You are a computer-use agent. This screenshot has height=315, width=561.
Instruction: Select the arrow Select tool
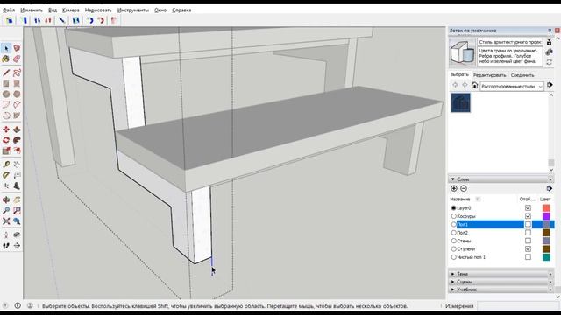pyautogui.click(x=6, y=48)
